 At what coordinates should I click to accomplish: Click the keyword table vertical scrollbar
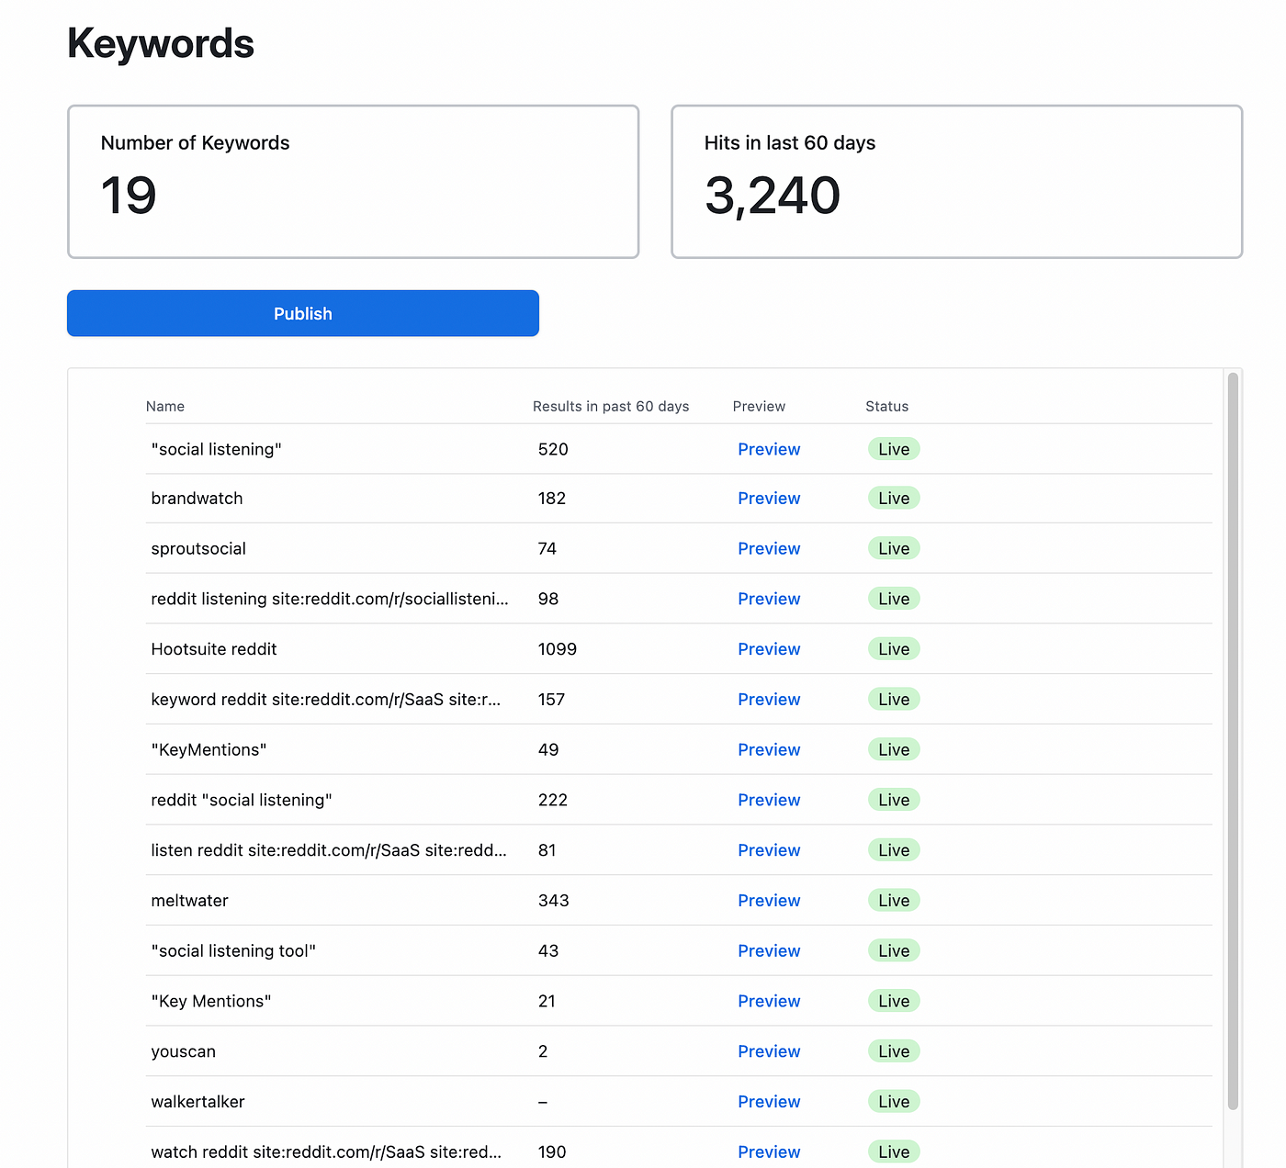point(1233,741)
